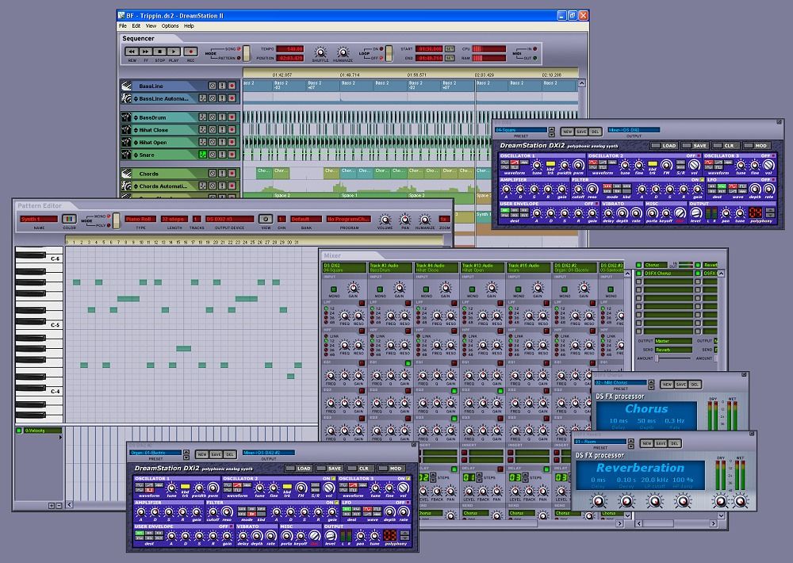Flip the Mono/Poly mode switch in Pattern Editor
This screenshot has width=793, height=563.
pos(116,220)
